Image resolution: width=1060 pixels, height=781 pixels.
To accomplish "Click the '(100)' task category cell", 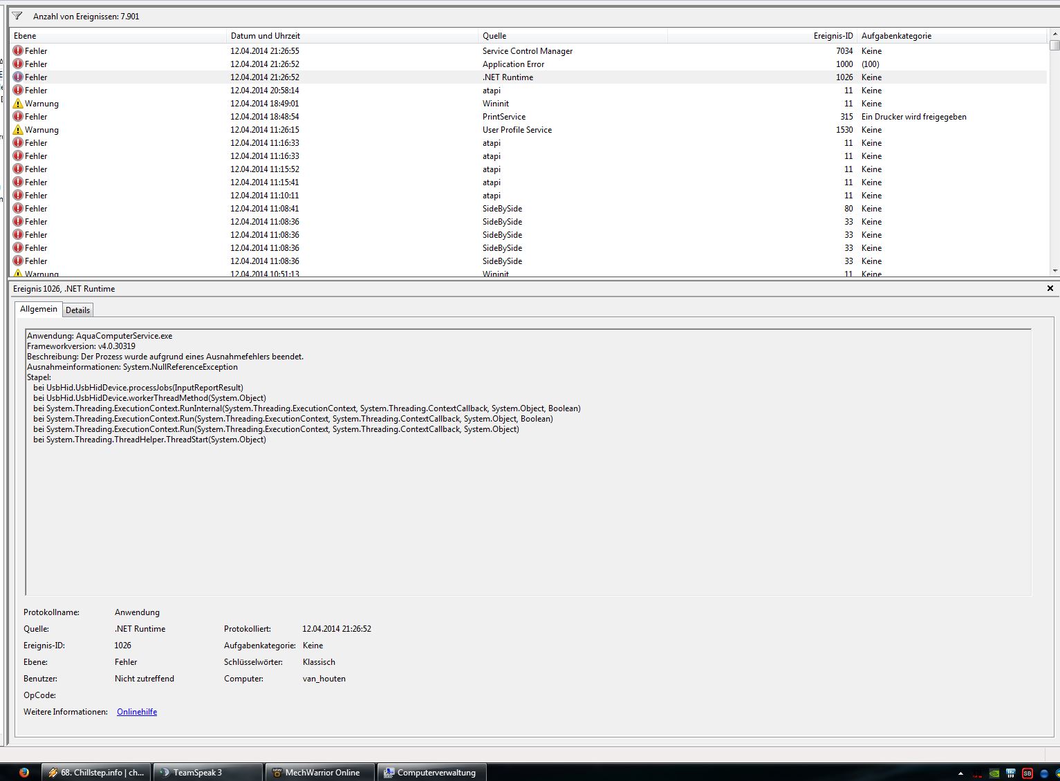I will (x=871, y=64).
